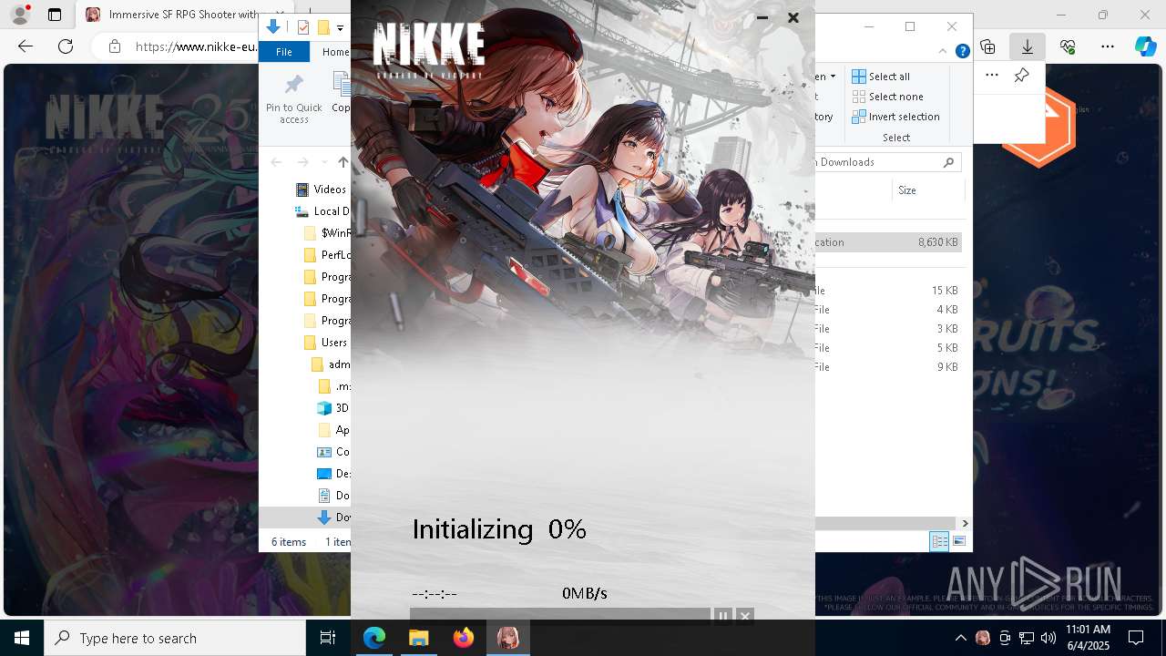Screen dimensions: 1166x656
Task: Click Explorer's forward navigation arrow
Action: 302,162
